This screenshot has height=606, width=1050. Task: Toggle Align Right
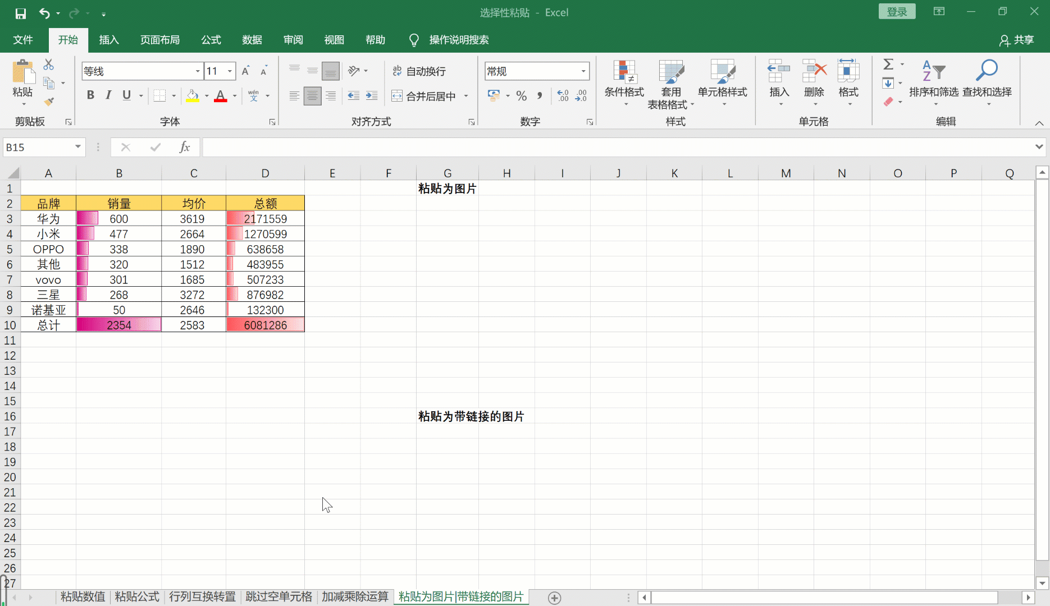coord(331,96)
